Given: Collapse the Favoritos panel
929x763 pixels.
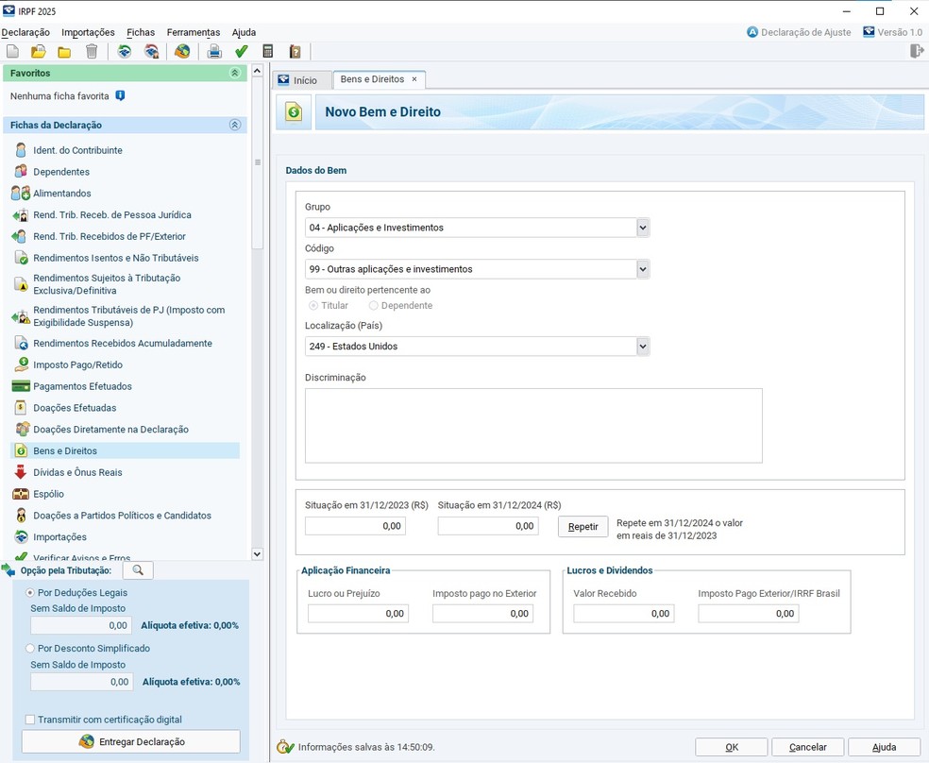Looking at the screenshot, I should [x=235, y=73].
